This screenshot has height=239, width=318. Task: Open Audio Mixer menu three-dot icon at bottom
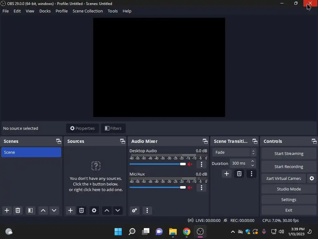click(147, 210)
